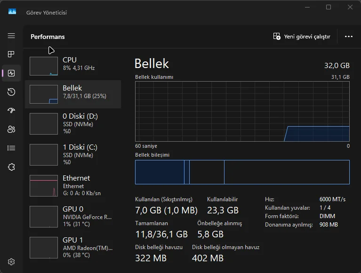The image size is (361, 273).
Task: Click the Donanıma ayrılmış label
Action: (x=289, y=225)
